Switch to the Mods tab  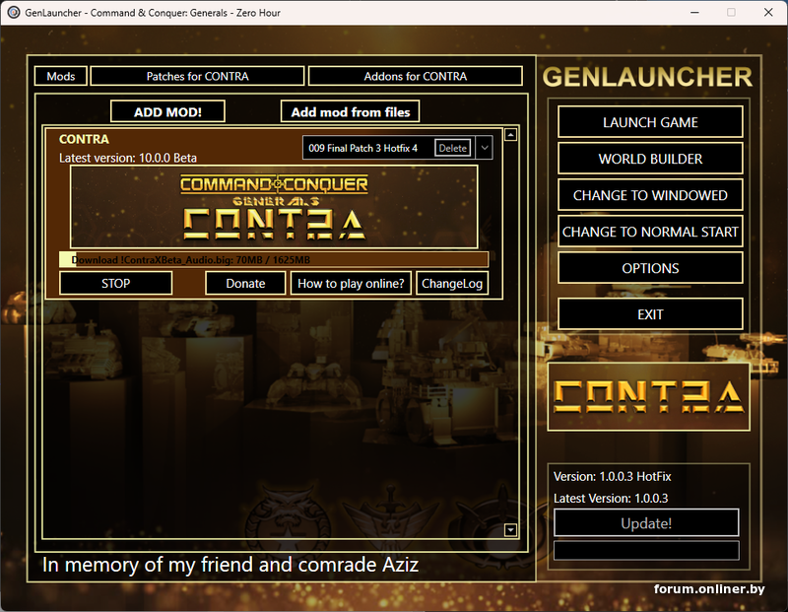[61, 77]
